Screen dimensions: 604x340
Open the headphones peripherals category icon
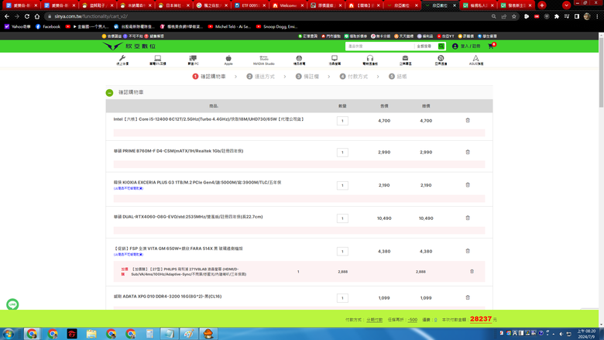point(370,60)
